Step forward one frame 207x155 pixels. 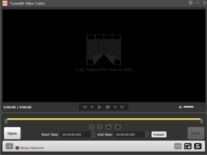pyautogui.click(x=115, y=107)
